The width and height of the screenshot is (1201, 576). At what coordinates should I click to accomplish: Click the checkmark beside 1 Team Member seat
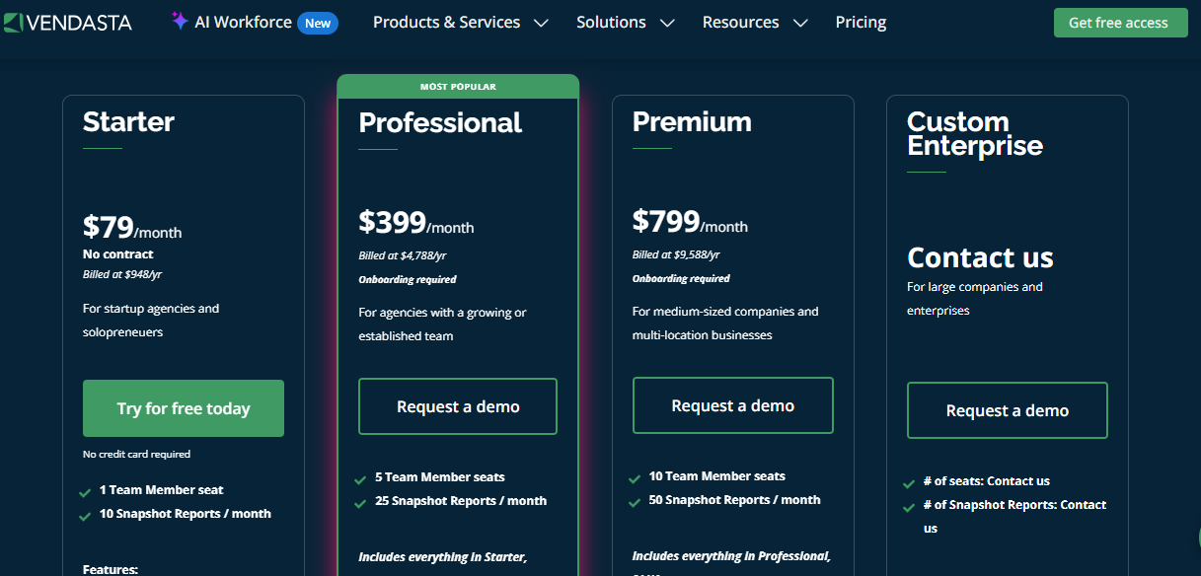[86, 489]
